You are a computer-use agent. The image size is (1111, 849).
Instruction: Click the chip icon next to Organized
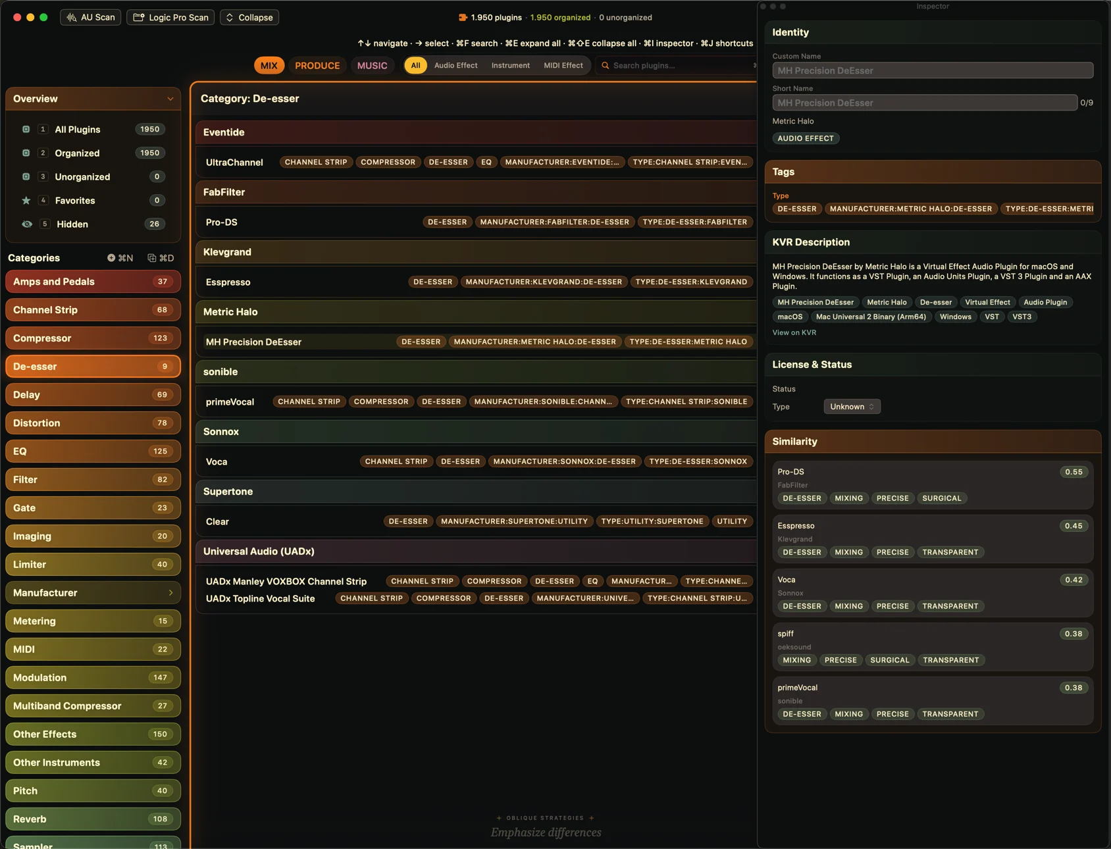[26, 153]
